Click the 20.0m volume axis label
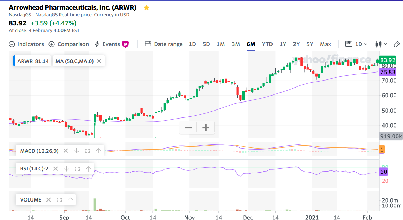The height and width of the screenshot is (220, 403). pos(390,200)
